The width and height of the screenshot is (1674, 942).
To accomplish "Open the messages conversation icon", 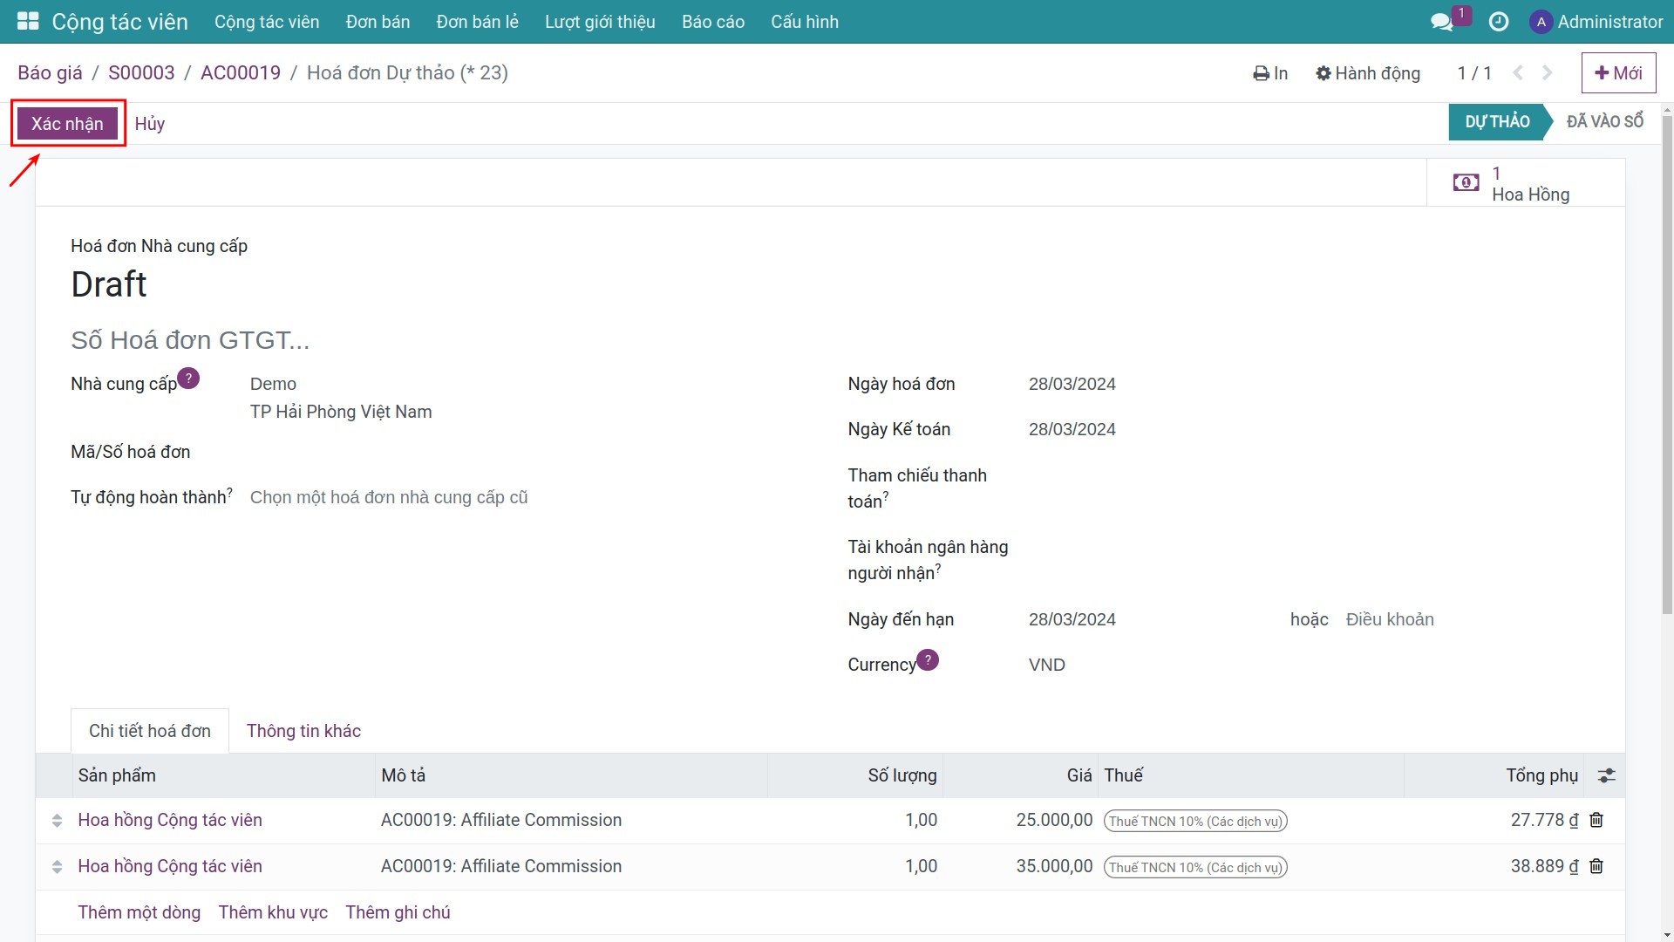I will tap(1442, 22).
